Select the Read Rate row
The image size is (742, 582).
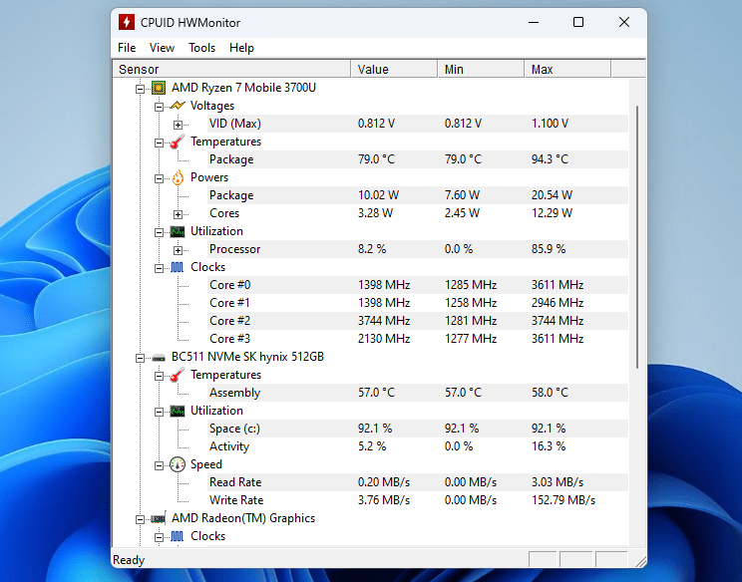pyautogui.click(x=417, y=482)
